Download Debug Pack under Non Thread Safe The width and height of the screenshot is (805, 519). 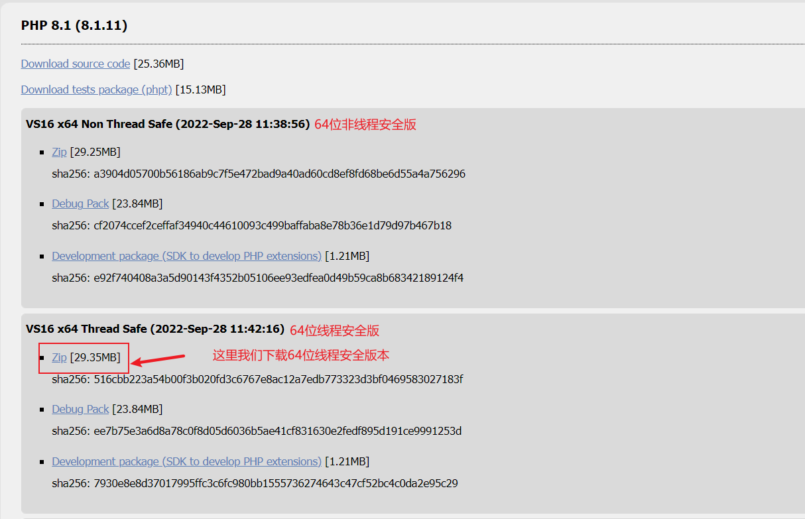click(x=80, y=203)
